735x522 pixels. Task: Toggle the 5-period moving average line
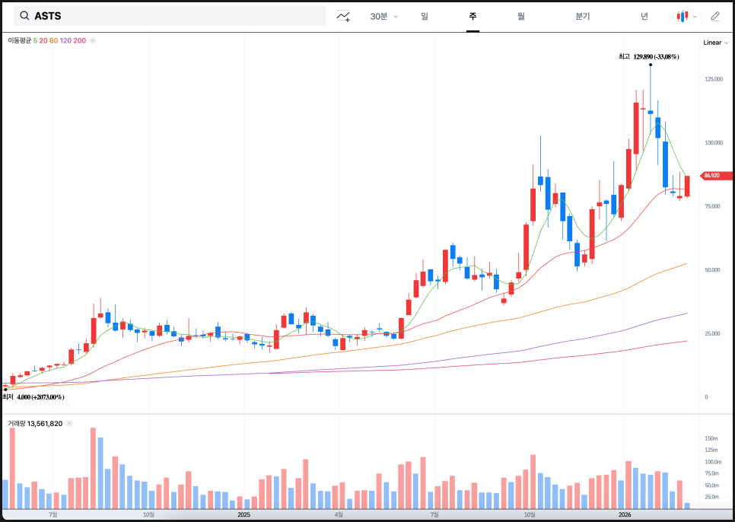pyautogui.click(x=35, y=40)
